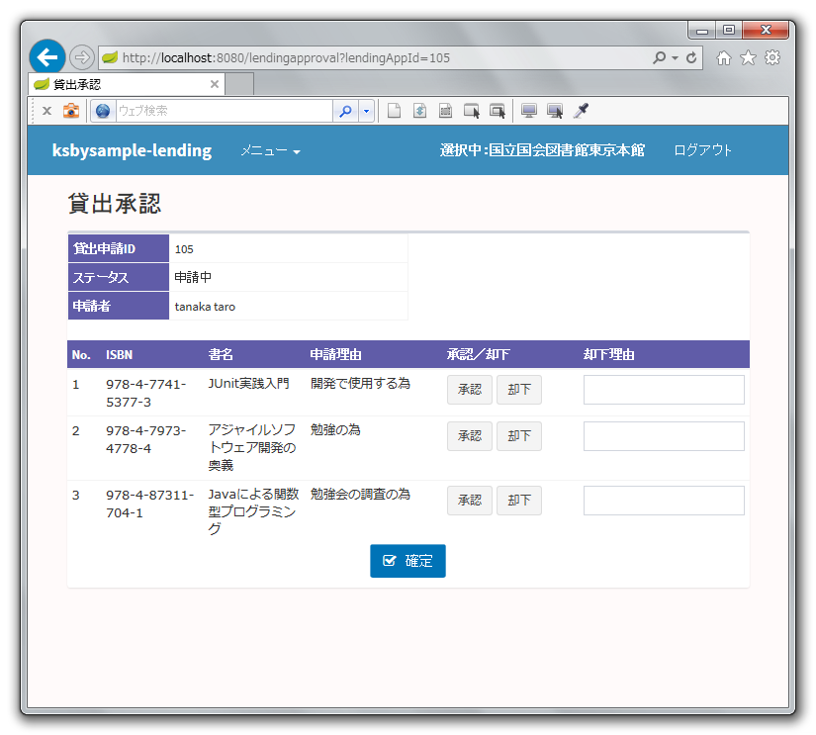Click ISBN 978-4-87311-704-1 cell
The width and height of the screenshot is (816, 735).
click(x=150, y=504)
